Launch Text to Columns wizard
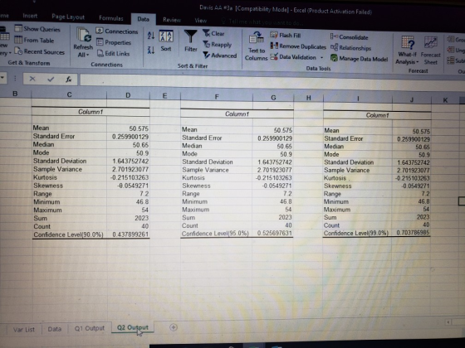This screenshot has height=348, width=465. pyautogui.click(x=257, y=46)
